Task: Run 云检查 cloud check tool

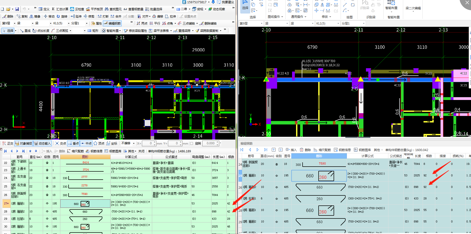Action: point(77,9)
